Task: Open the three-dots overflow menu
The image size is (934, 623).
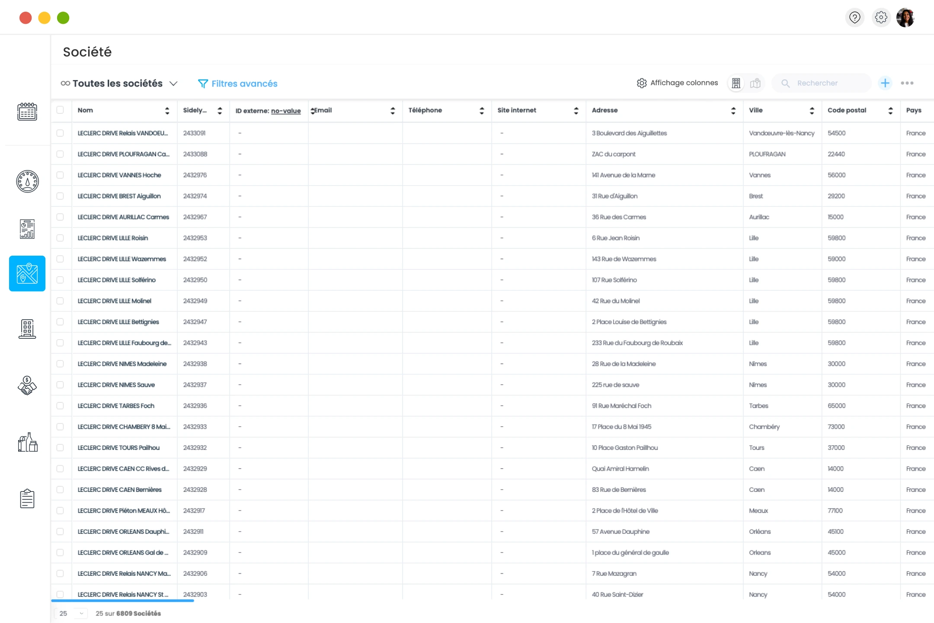Action: (907, 83)
